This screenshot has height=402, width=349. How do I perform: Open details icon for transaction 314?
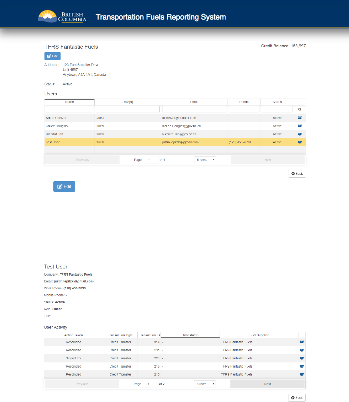[x=302, y=342]
